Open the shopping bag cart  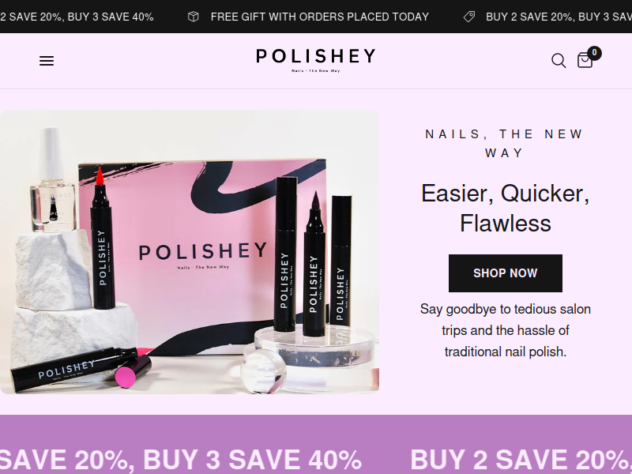pos(585,61)
